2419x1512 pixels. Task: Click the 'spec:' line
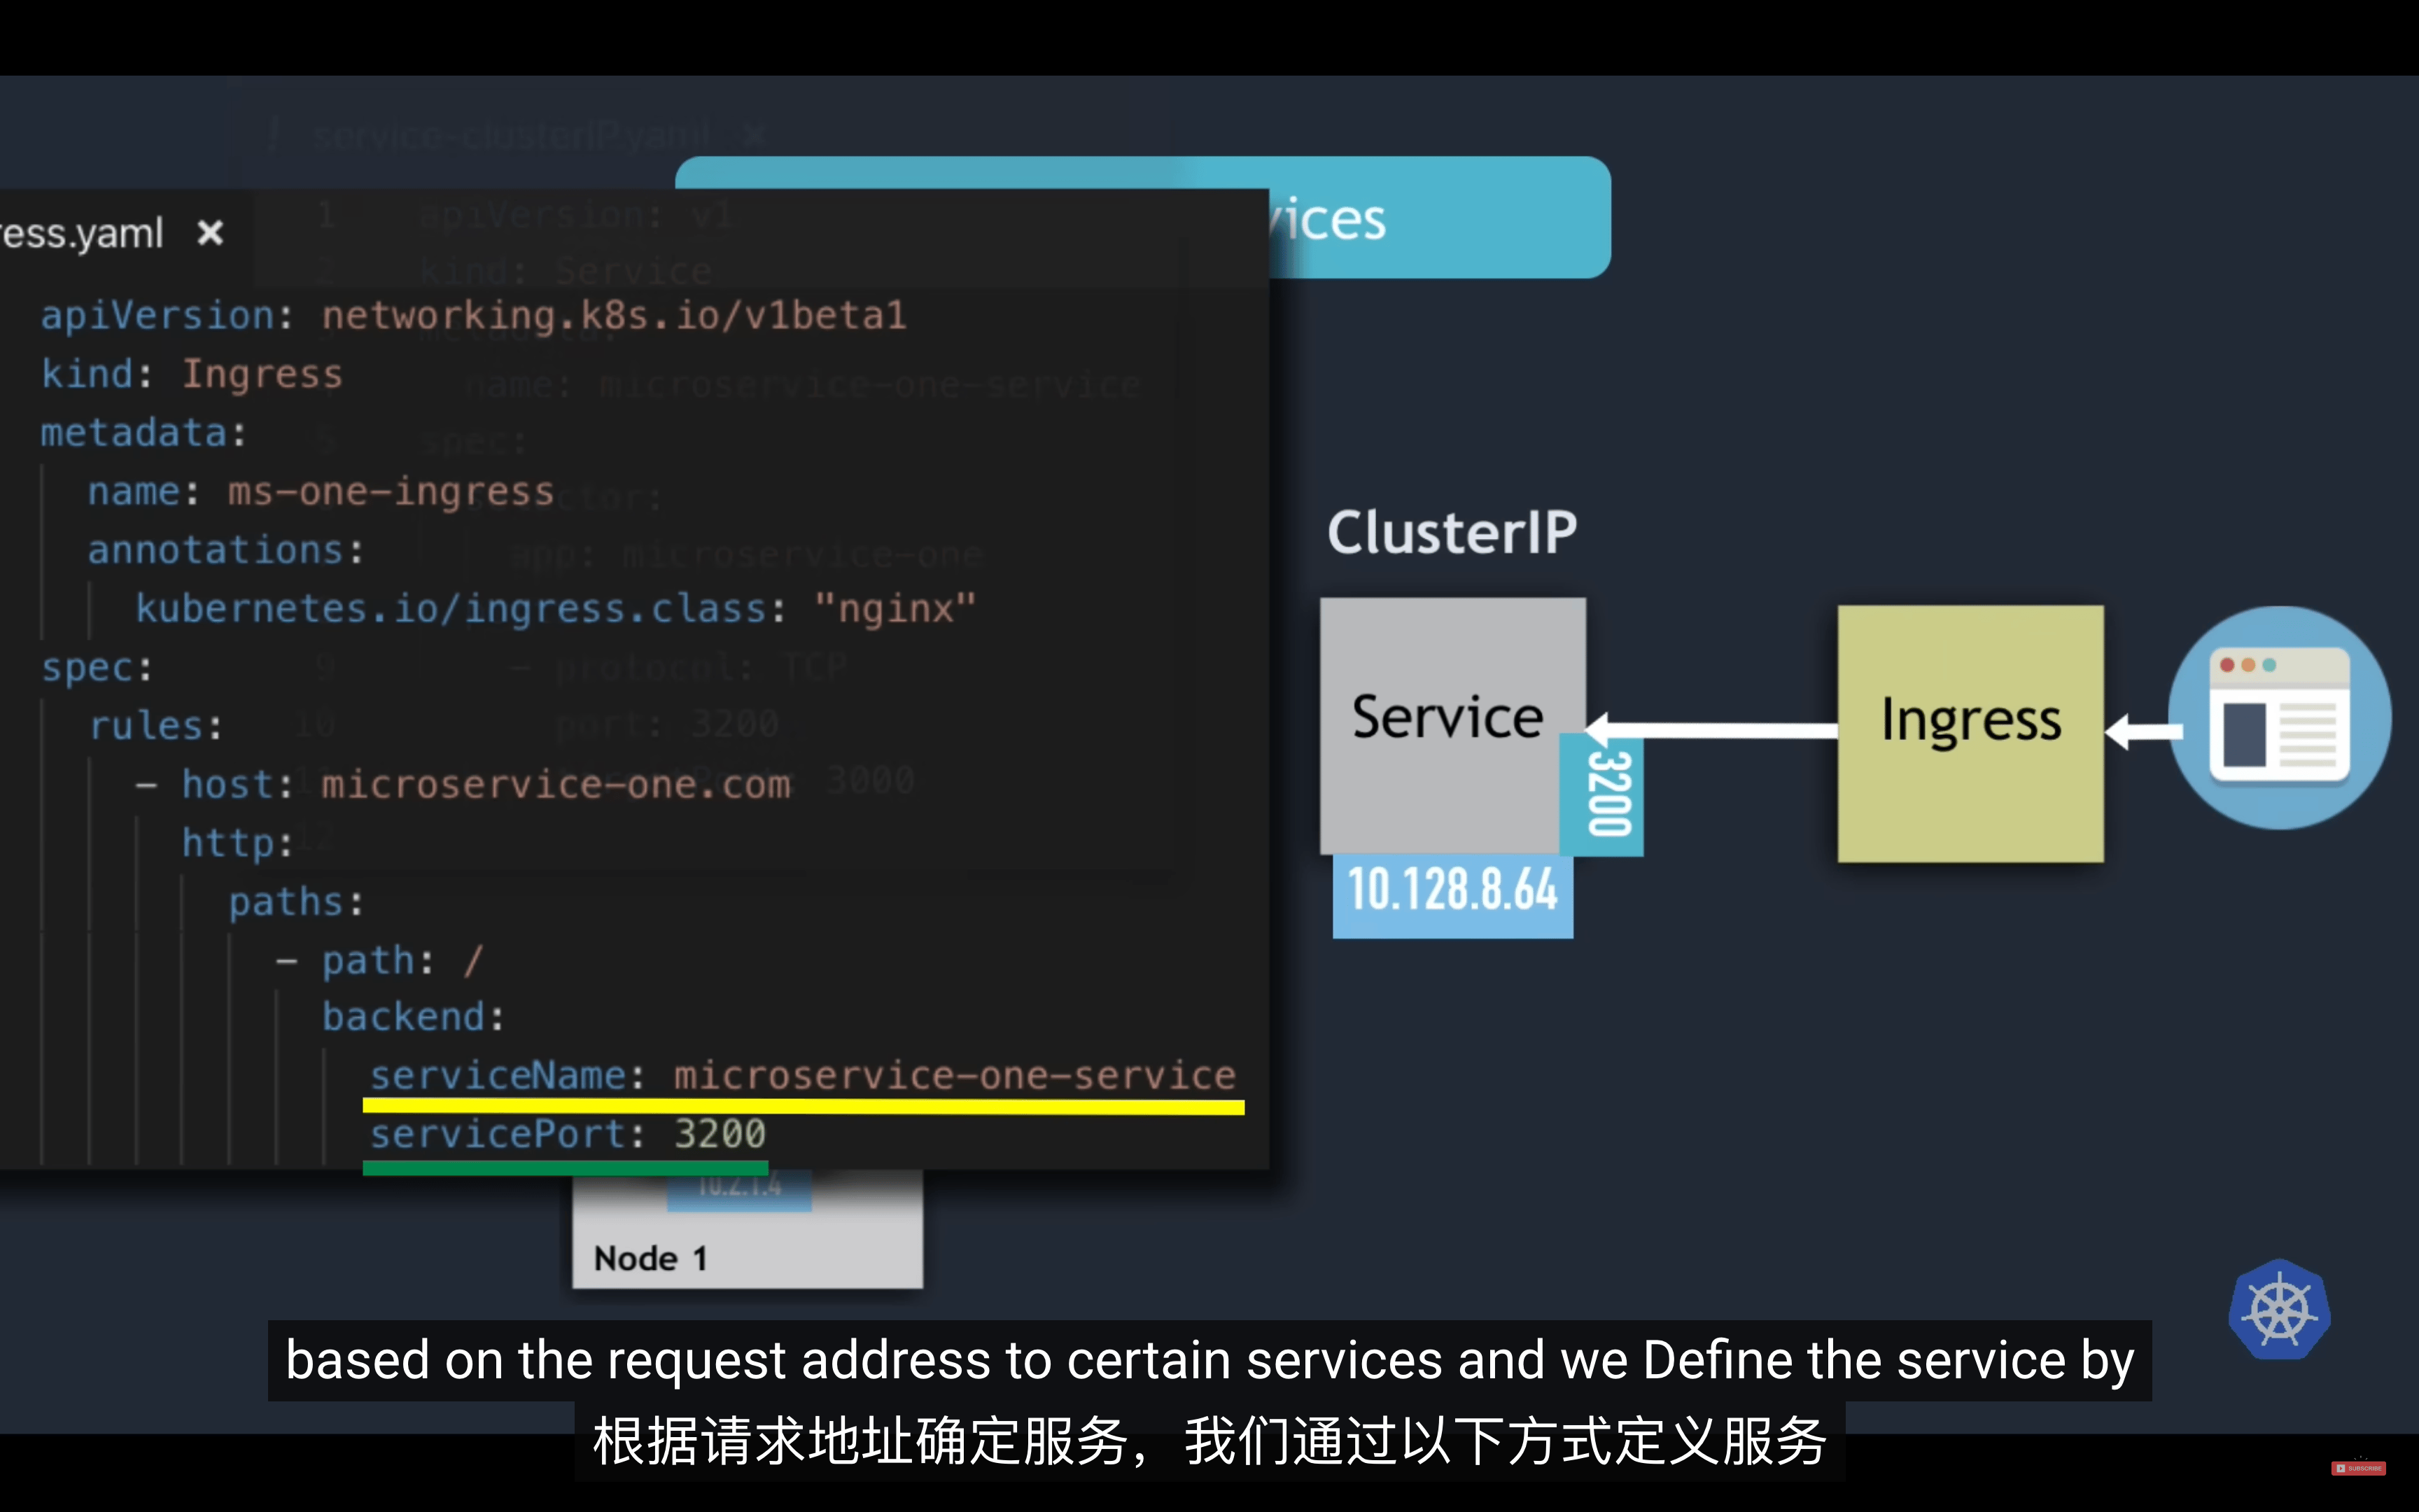click(x=97, y=668)
